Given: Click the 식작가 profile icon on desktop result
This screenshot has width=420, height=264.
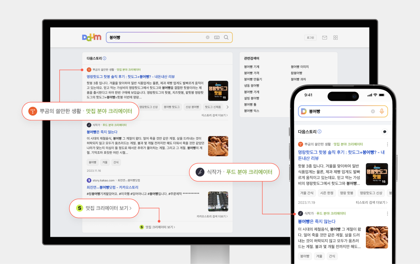Looking at the screenshot, I should click(89, 125).
